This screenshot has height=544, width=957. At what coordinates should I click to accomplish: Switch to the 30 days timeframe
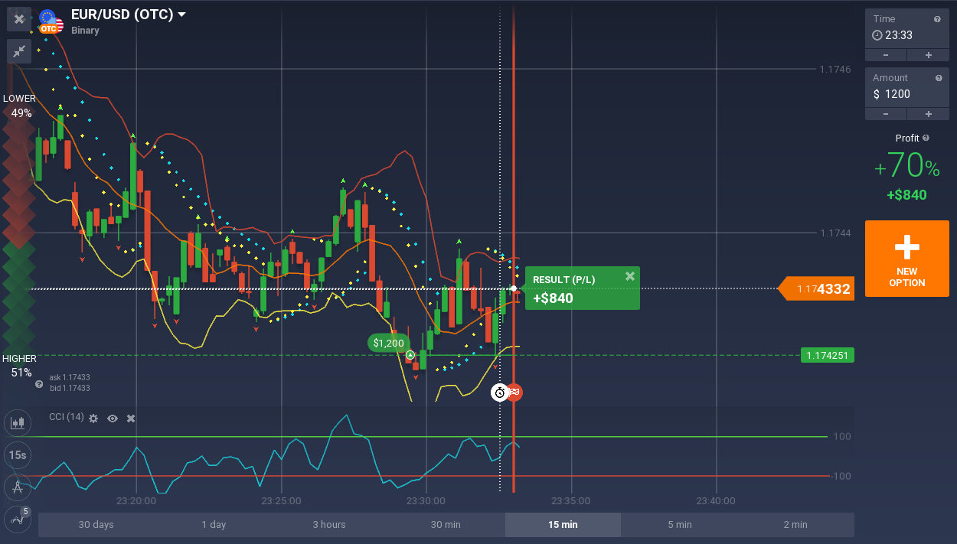(x=96, y=525)
